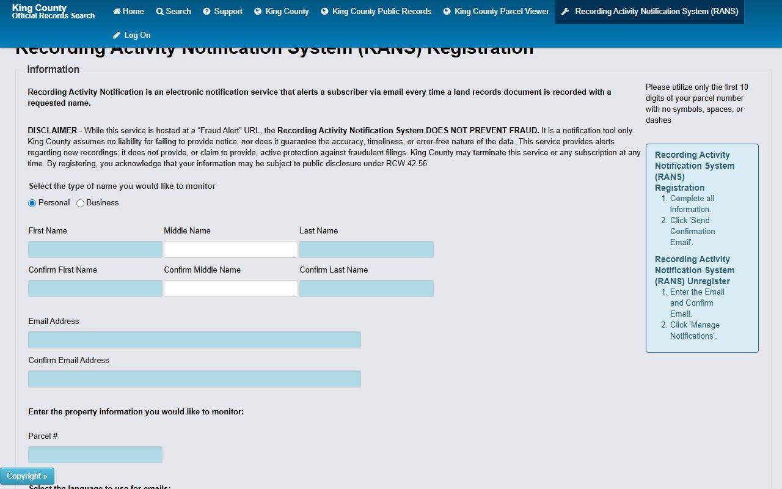Click globe icon beside King County Public Records
Image resolution: width=782 pixels, height=489 pixels.
[324, 12]
